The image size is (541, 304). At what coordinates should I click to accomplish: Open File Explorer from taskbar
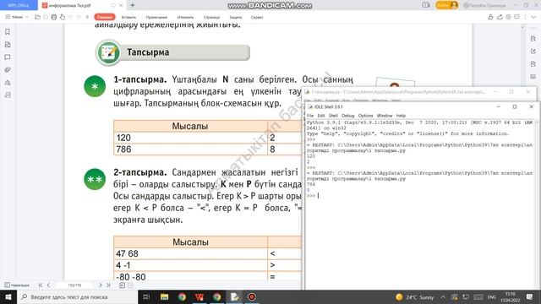pyautogui.click(x=164, y=296)
